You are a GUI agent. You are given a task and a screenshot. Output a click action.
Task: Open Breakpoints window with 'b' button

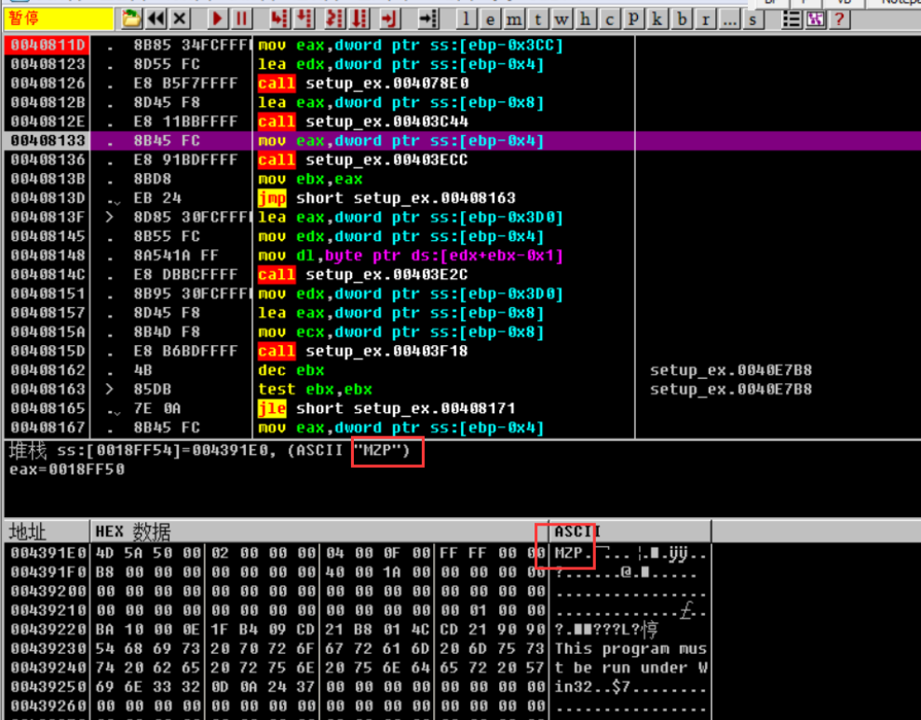tap(682, 20)
